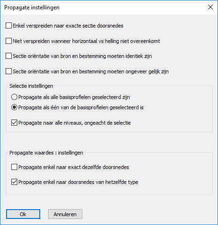Disable 'Propagate enkel naar doorsnedes van hetzelfde type'
The height and width of the screenshot is (225, 218).
point(14,182)
